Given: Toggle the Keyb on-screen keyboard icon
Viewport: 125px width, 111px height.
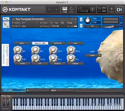Looking at the screenshot, I should click(x=65, y=9).
